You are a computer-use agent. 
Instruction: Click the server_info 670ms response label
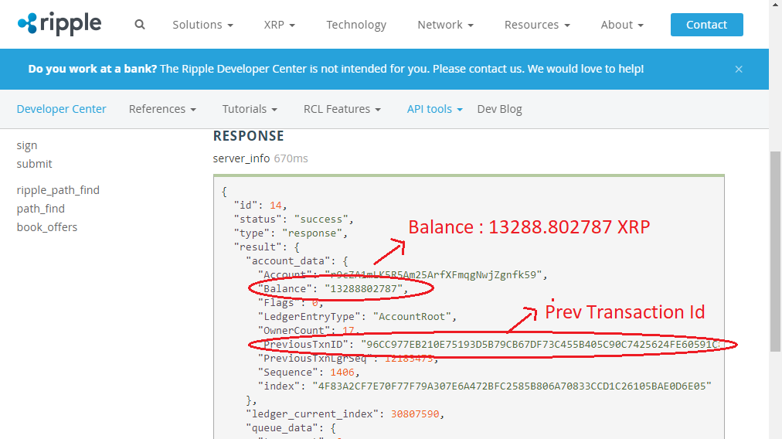pos(260,158)
